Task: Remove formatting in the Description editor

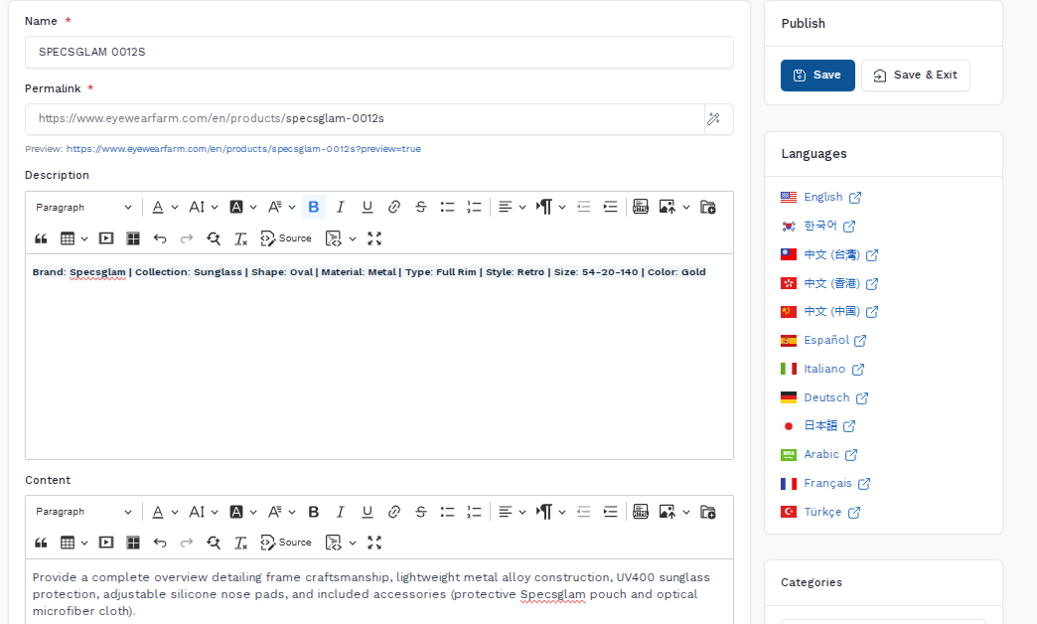Action: [240, 238]
